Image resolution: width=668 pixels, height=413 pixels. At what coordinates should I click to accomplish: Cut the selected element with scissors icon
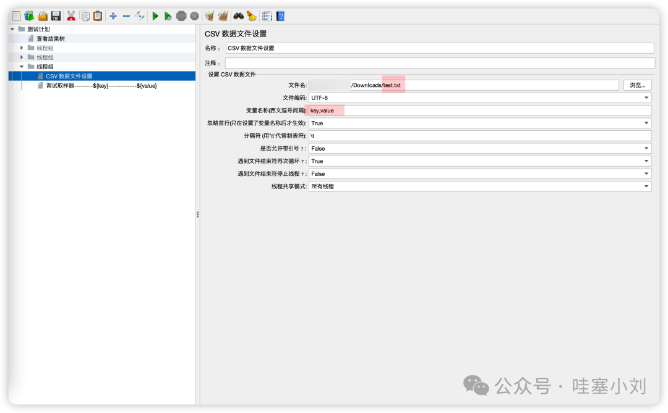pyautogui.click(x=71, y=16)
